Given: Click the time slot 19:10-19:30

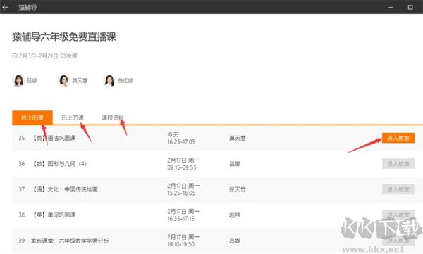Looking at the screenshot, I should tap(180, 244).
